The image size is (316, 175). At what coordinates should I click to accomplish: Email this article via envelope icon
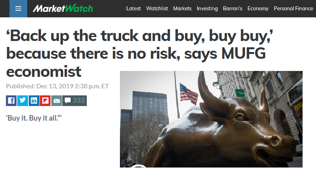pyautogui.click(x=56, y=101)
